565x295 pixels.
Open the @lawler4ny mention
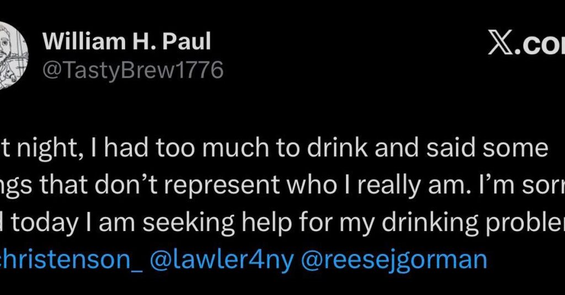pos(222,260)
